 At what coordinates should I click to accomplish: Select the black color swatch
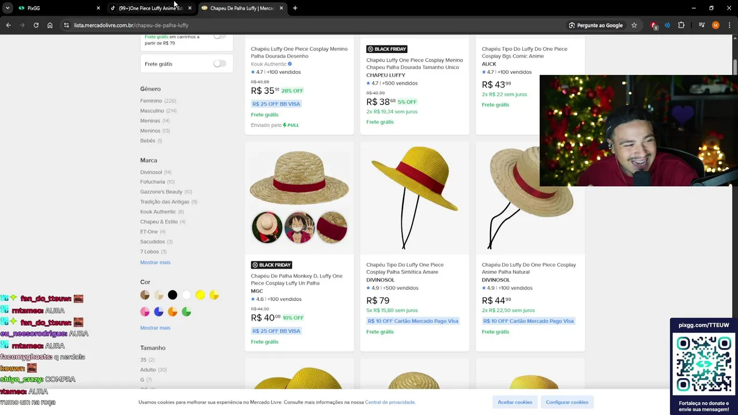click(x=172, y=295)
